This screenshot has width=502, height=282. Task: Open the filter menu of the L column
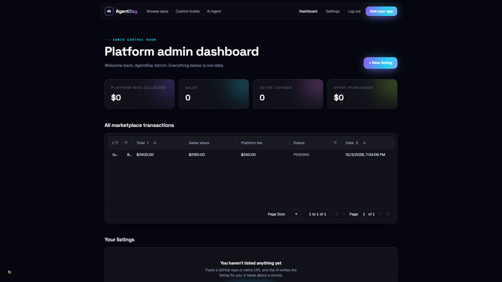click(116, 143)
